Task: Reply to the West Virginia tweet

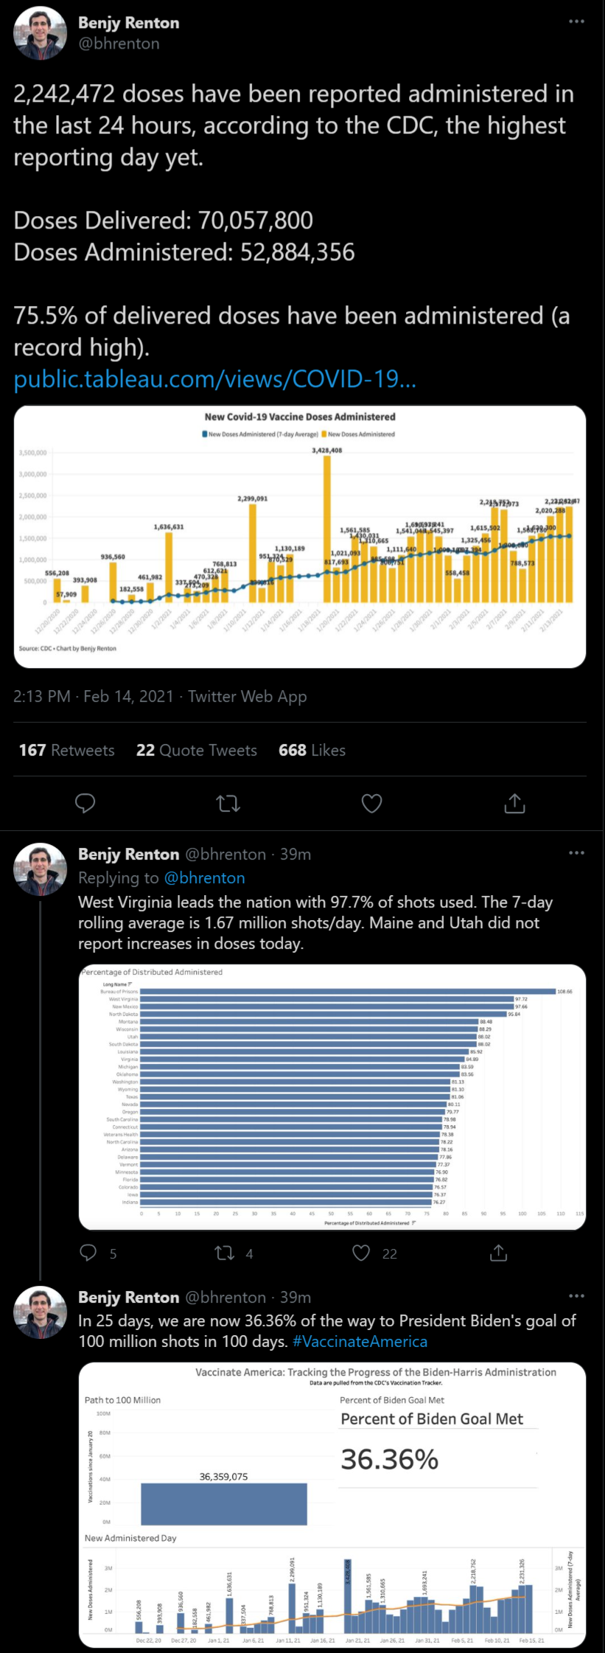Action: [88, 1253]
